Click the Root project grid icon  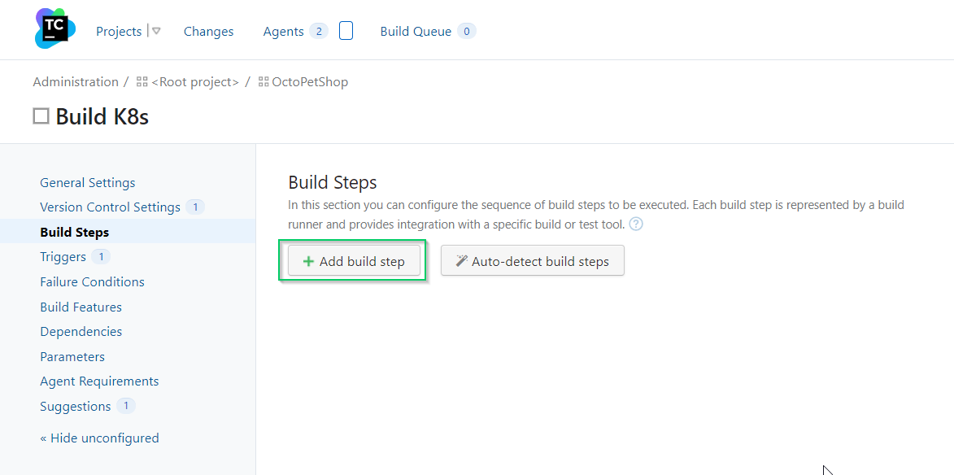pyautogui.click(x=142, y=82)
